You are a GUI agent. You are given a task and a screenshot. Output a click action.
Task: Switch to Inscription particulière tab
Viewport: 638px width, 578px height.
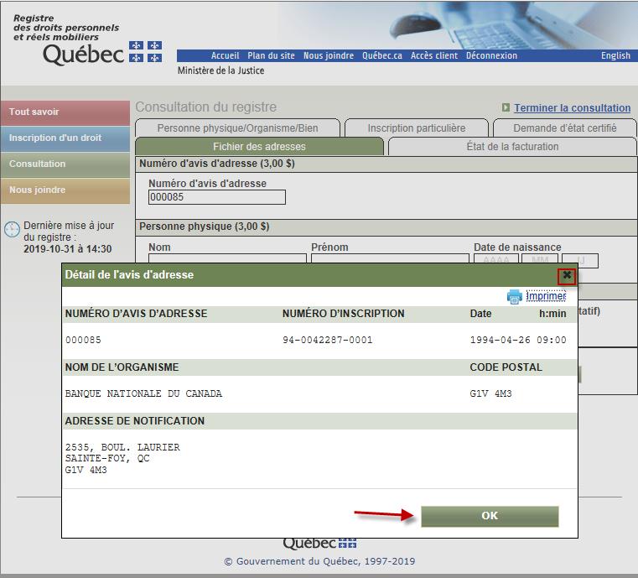[416, 128]
